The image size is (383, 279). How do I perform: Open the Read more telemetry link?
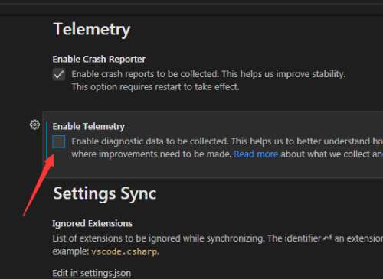click(256, 154)
